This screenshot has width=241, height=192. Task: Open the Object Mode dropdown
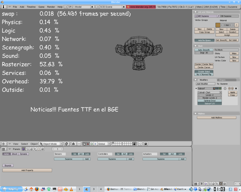pos(51,144)
